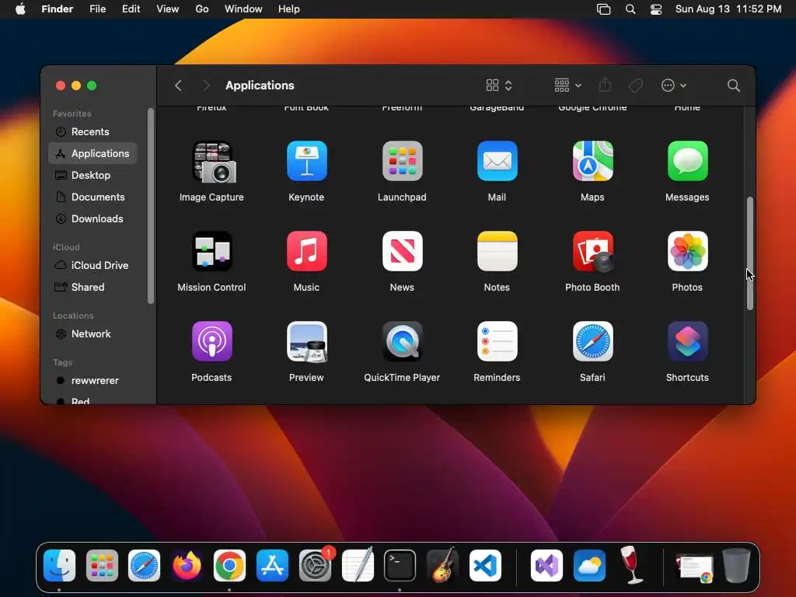Image resolution: width=796 pixels, height=597 pixels.
Task: Select the Music app icon
Action: [306, 251]
